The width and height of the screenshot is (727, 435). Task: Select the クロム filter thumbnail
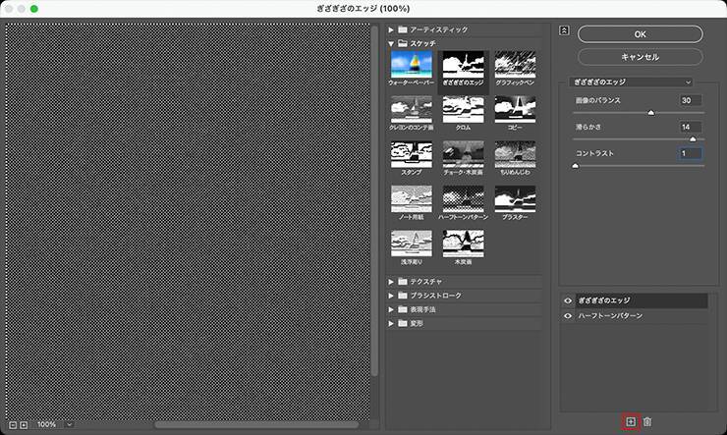tap(463, 109)
